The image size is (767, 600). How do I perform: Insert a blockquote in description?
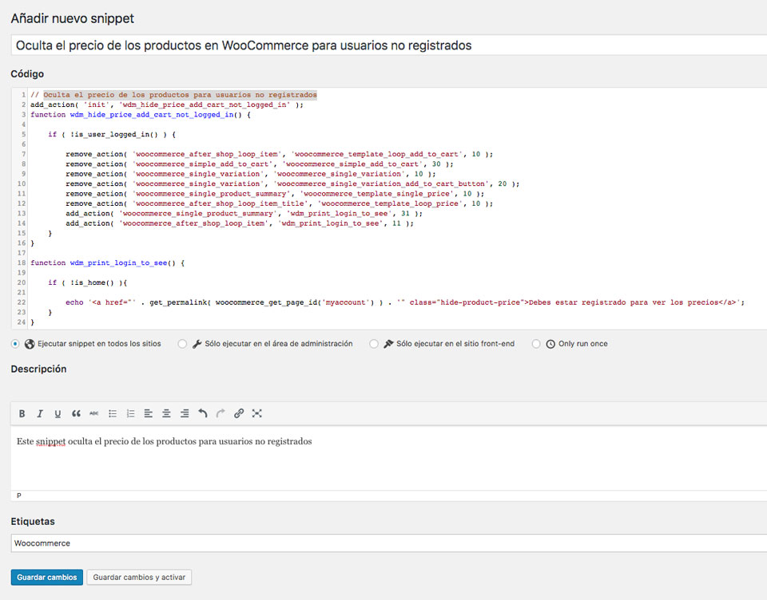[x=76, y=414]
